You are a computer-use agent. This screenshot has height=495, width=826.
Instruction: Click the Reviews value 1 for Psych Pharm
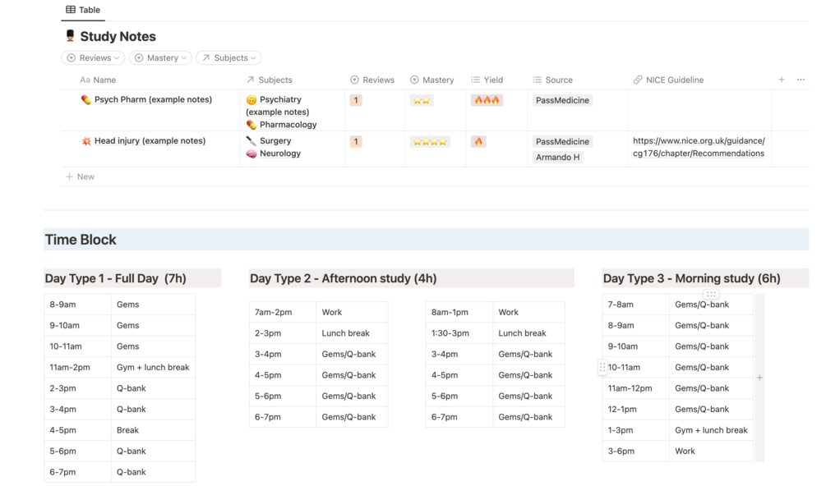click(356, 100)
